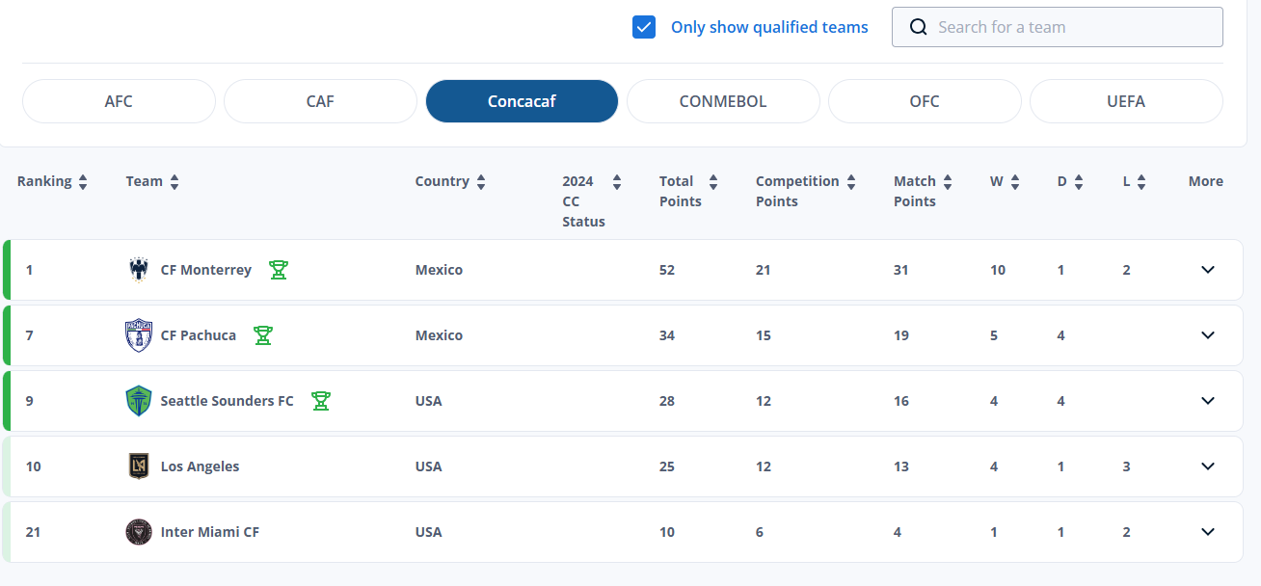Image resolution: width=1261 pixels, height=586 pixels.
Task: Switch to the UEFA confederation tab
Action: click(x=1126, y=101)
